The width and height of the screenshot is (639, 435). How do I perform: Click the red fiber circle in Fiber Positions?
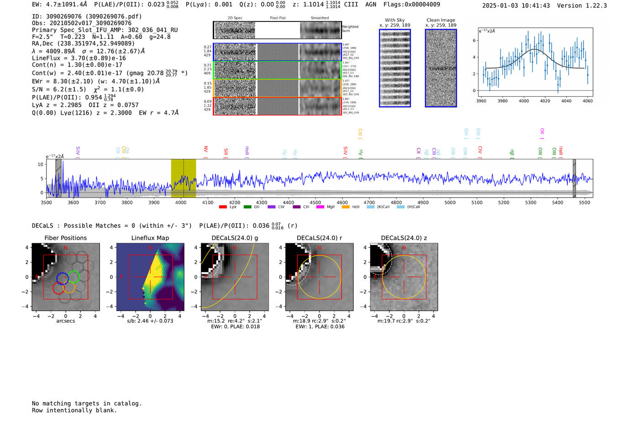(58, 288)
